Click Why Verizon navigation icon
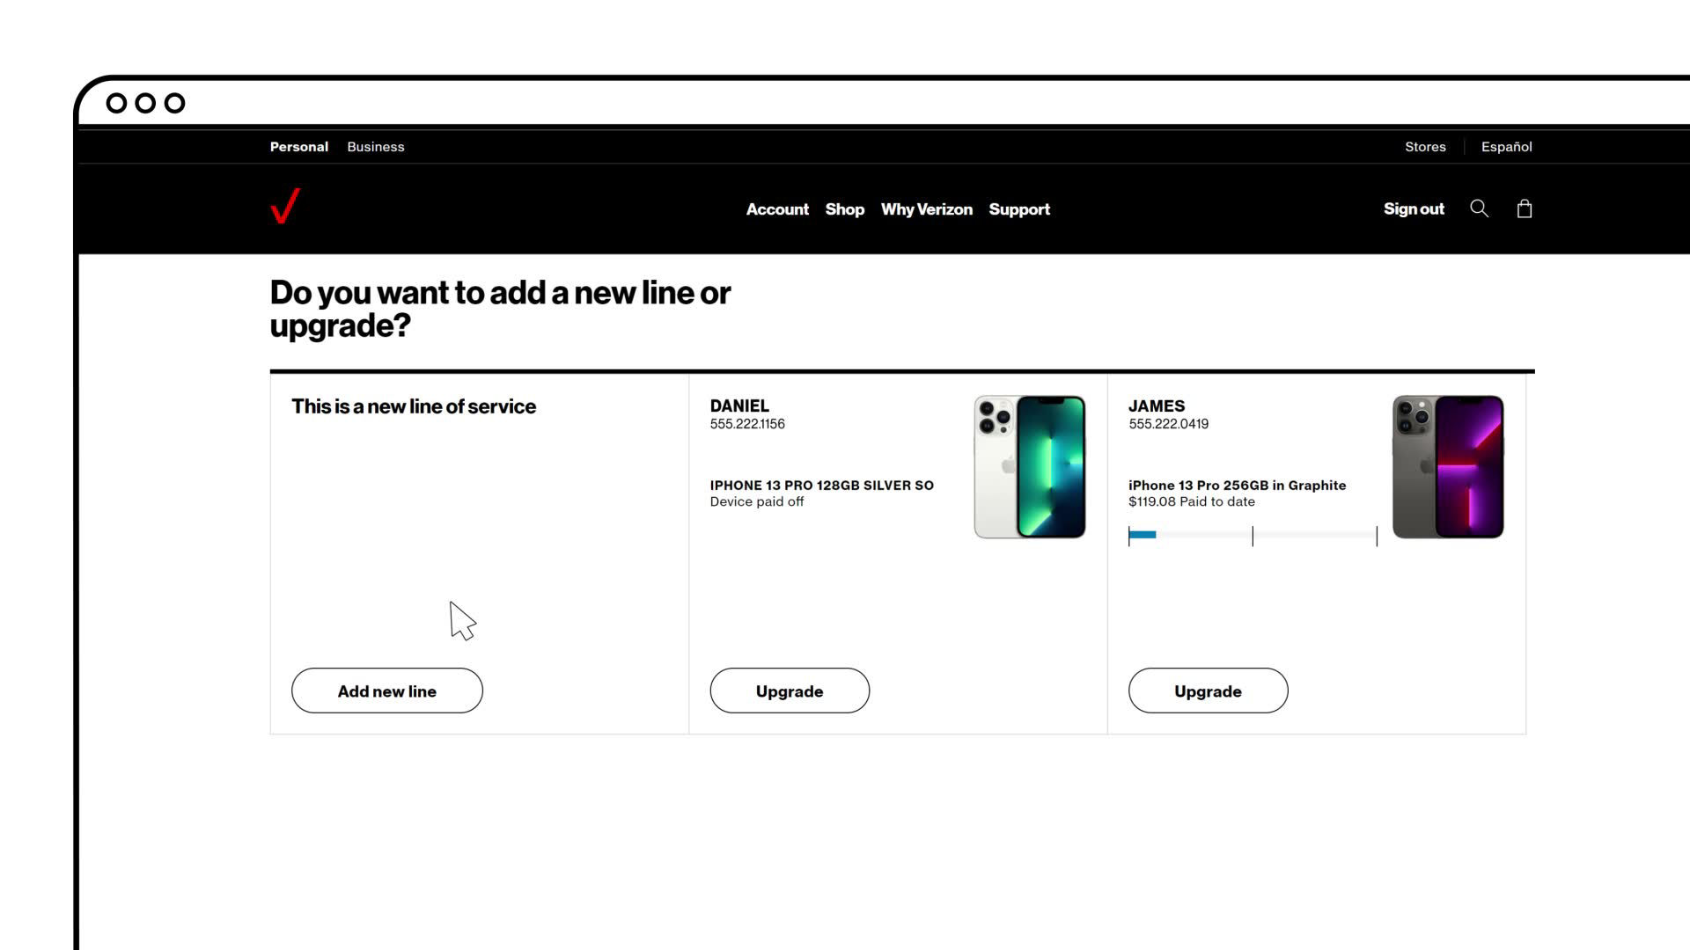1690x950 pixels. click(926, 208)
